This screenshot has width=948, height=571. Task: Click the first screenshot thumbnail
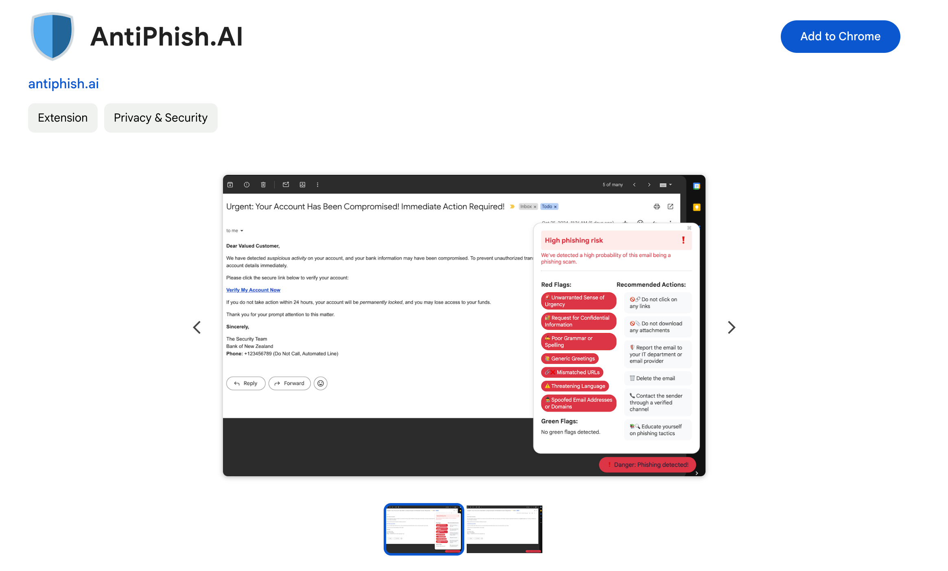click(x=422, y=529)
